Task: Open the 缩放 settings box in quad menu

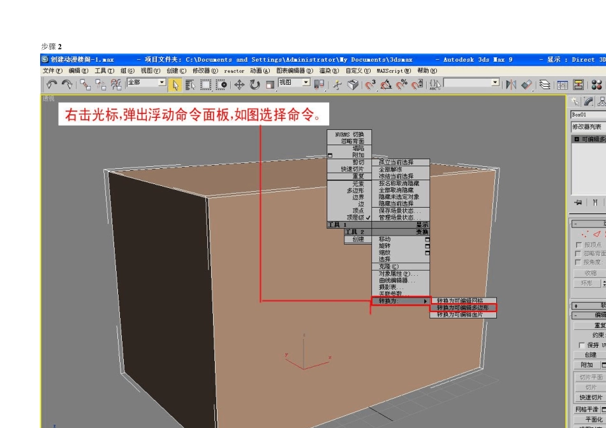Action: 427,253
